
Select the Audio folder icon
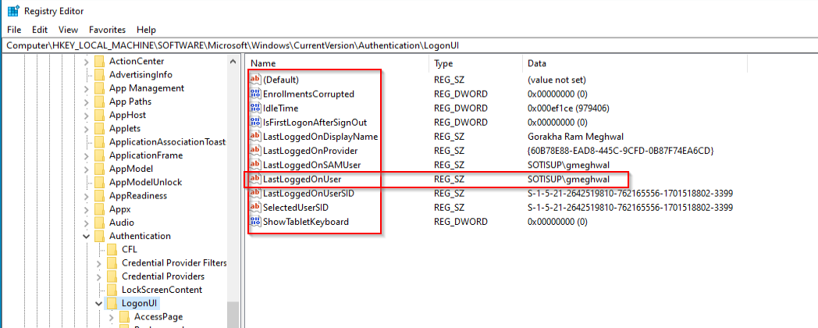coord(99,223)
